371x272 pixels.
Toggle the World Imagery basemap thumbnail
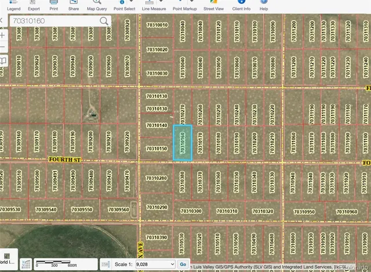point(8,259)
